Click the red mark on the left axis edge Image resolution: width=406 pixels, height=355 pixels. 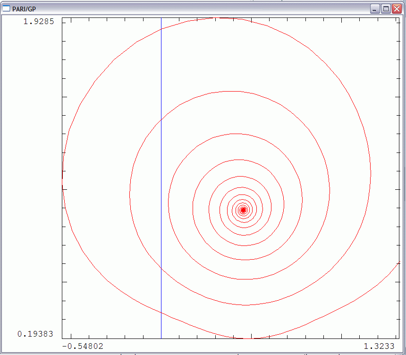tap(62, 175)
